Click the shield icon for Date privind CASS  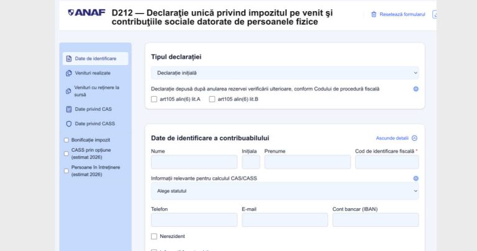(x=69, y=124)
